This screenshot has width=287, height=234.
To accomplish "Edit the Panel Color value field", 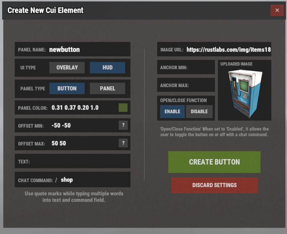I will (x=82, y=107).
